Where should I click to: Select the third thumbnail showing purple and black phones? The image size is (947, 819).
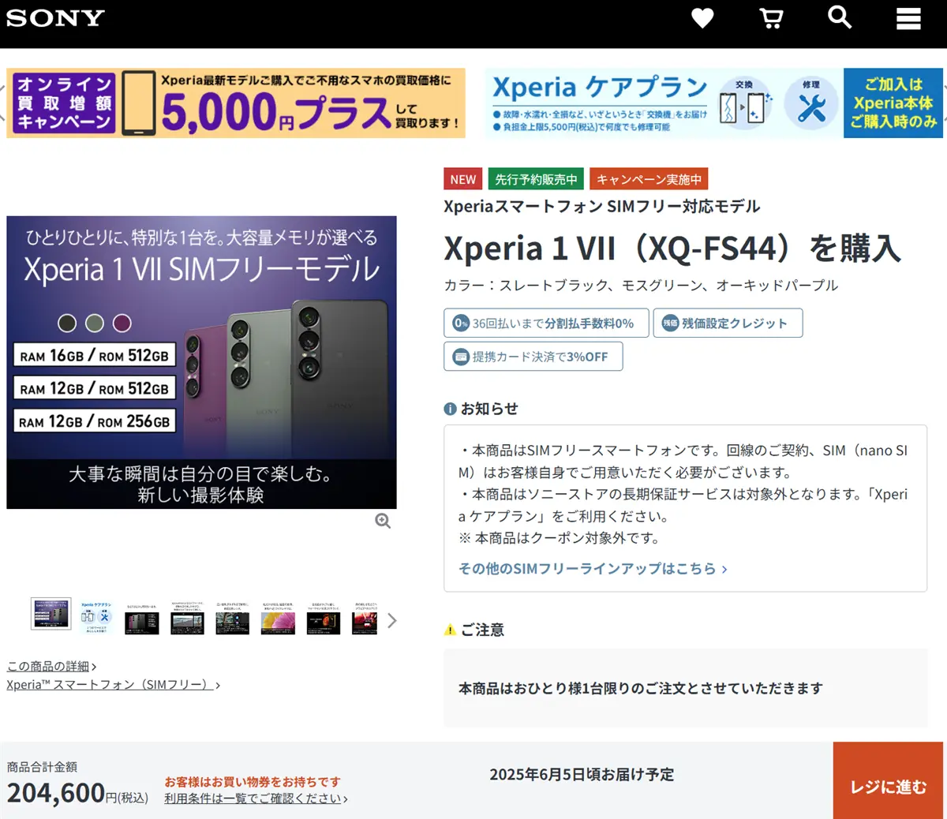tap(142, 617)
